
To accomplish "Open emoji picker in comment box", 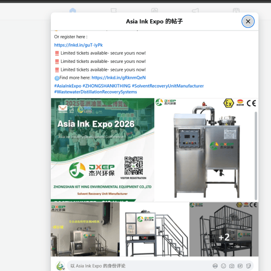I will tap(223, 266).
